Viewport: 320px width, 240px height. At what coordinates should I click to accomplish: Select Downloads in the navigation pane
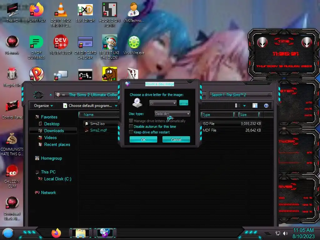(54, 131)
